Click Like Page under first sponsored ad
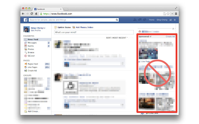Screen dimensions: 199x124 tap(144, 61)
